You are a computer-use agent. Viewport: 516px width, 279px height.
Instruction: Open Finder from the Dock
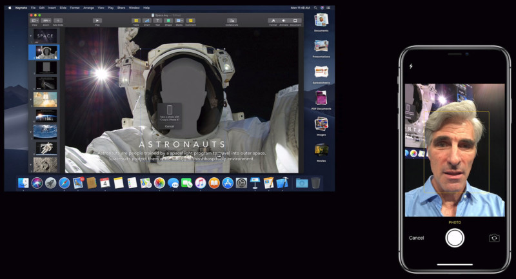(23, 183)
